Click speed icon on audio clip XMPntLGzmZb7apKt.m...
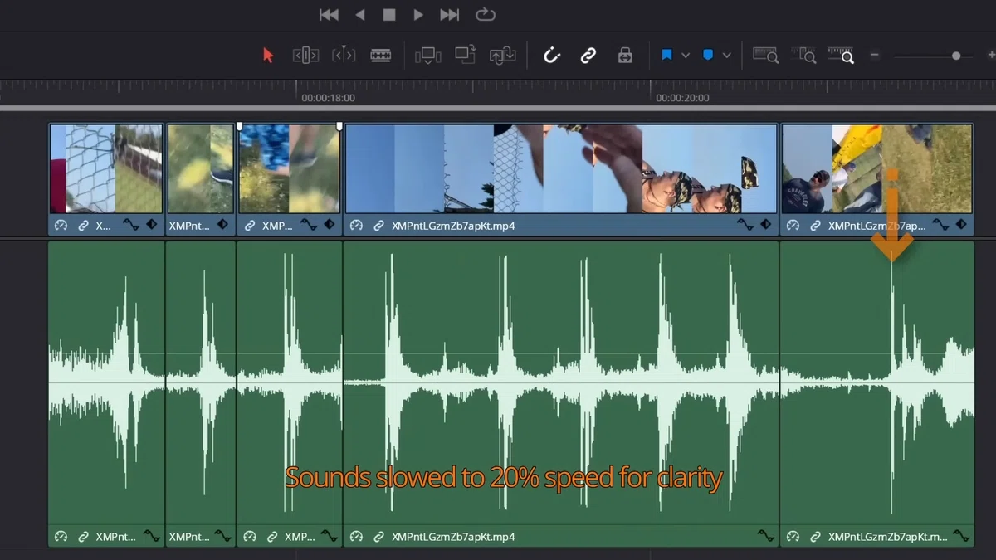This screenshot has width=996, height=560. [793, 537]
